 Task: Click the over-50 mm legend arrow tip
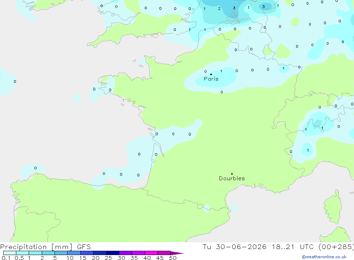[177, 253]
